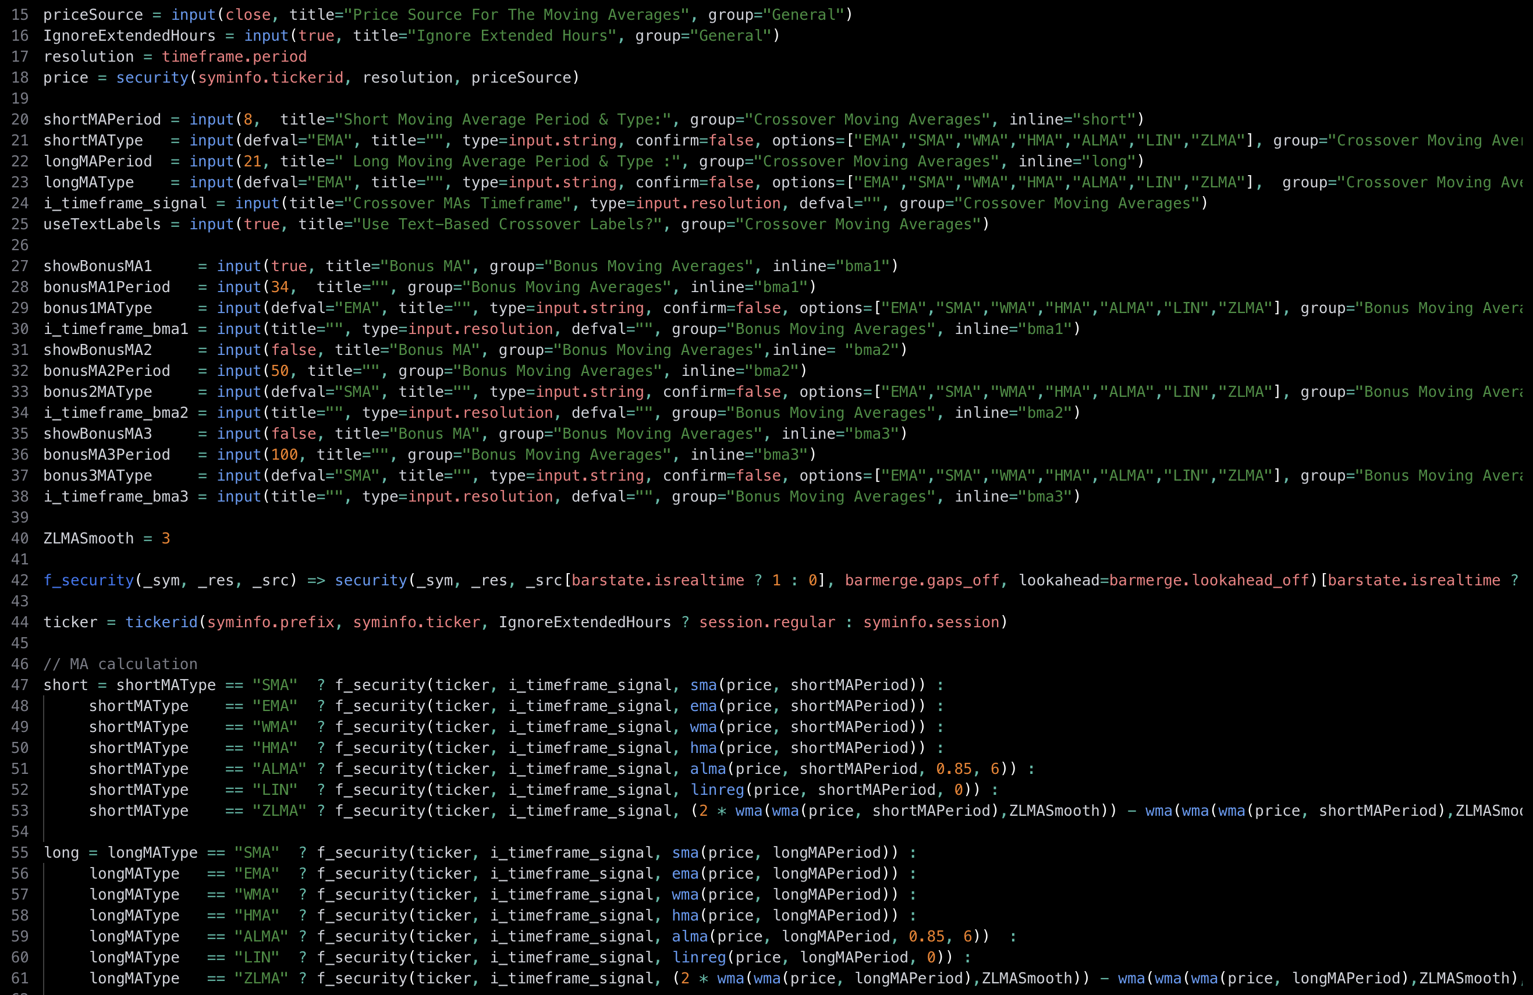Click the number 50 on line 32
1533x995 pixels.
tap(280, 370)
